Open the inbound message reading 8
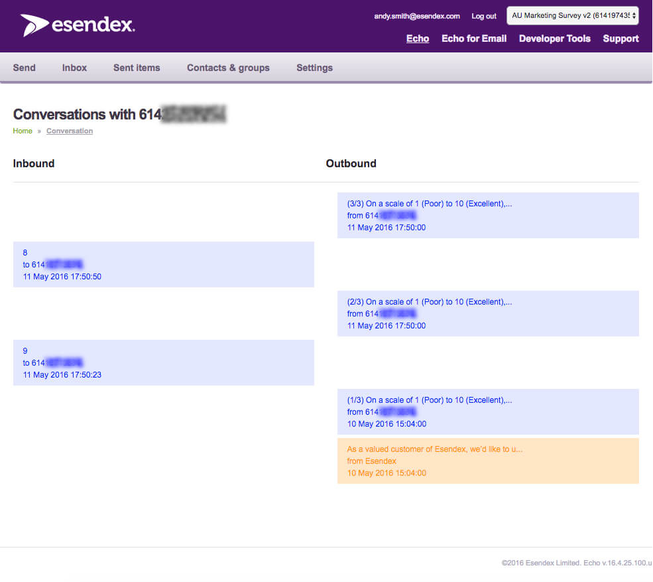This screenshot has width=653, height=582. pyautogui.click(x=163, y=264)
